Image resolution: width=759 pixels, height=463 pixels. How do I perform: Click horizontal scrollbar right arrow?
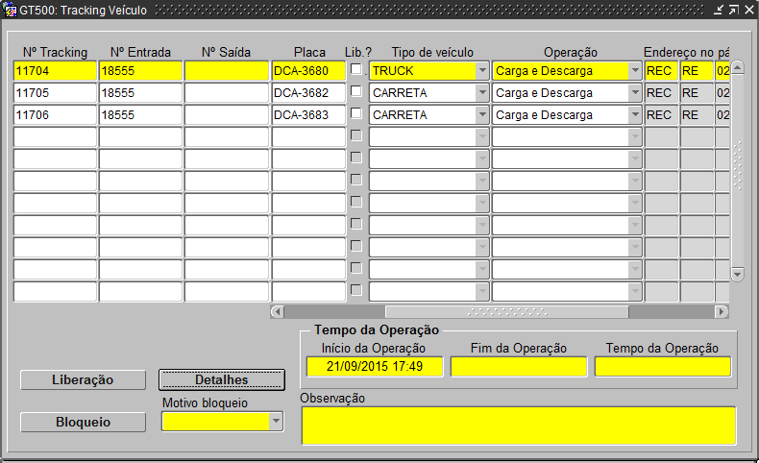pos(722,311)
